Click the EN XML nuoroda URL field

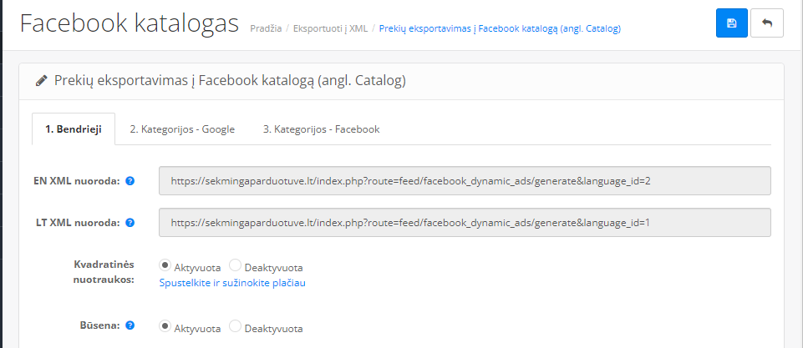[x=465, y=180]
